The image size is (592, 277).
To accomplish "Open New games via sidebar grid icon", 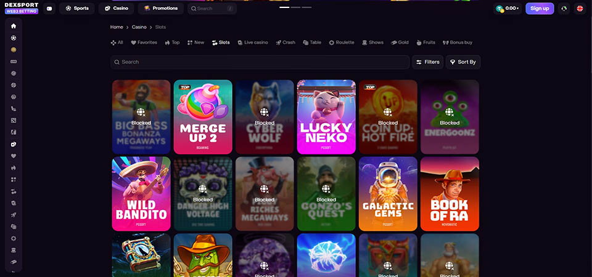I will [x=14, y=179].
